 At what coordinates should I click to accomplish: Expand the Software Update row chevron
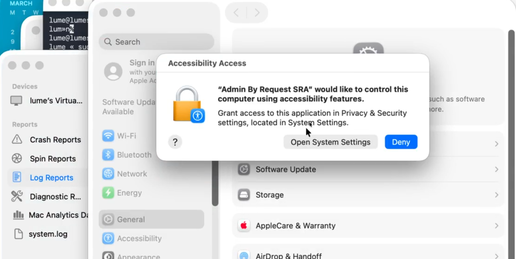(x=496, y=169)
